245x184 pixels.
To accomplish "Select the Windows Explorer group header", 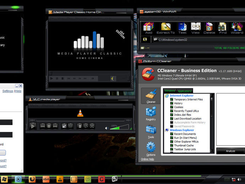I will point(182,130).
